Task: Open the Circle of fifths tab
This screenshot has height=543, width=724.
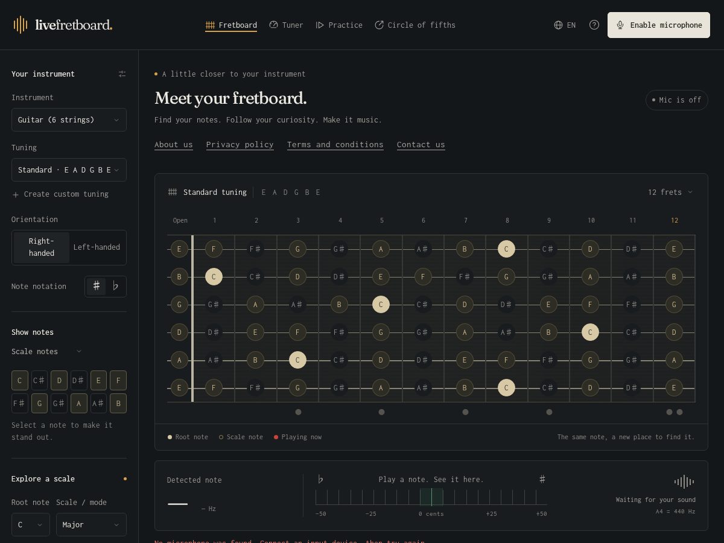Action: point(415,25)
